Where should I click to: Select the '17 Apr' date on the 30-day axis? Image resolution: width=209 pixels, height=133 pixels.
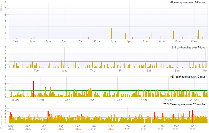[x=143, y=100]
